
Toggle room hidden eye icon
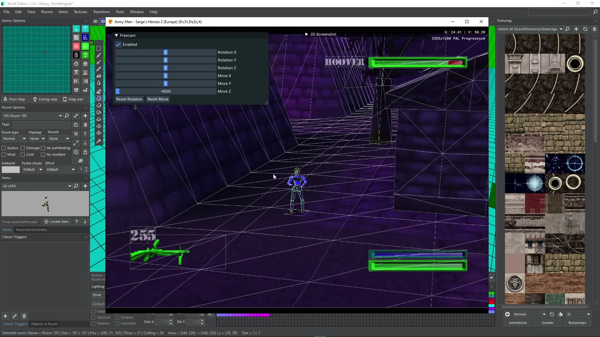tap(81, 161)
